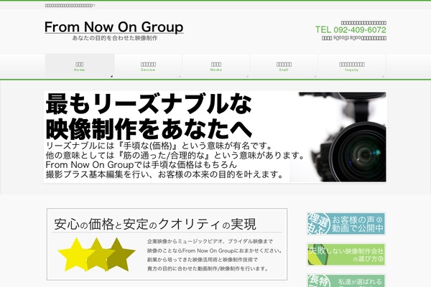431x287 pixels.
Task: Click the three stars image
Action: click(96, 255)
